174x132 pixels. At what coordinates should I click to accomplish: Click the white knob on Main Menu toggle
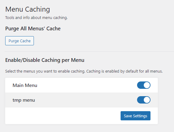click(x=147, y=85)
